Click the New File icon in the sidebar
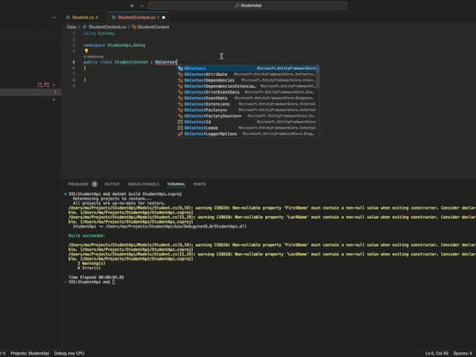This screenshot has height=357, width=476. click(40, 85)
